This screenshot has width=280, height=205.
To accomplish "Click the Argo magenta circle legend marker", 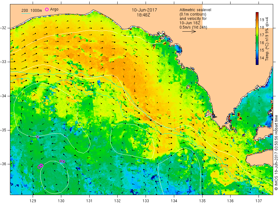I will 47,9.
